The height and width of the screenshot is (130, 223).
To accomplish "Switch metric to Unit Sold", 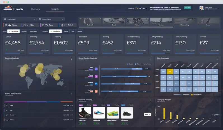I will pyautogui.click(x=24, y=31).
